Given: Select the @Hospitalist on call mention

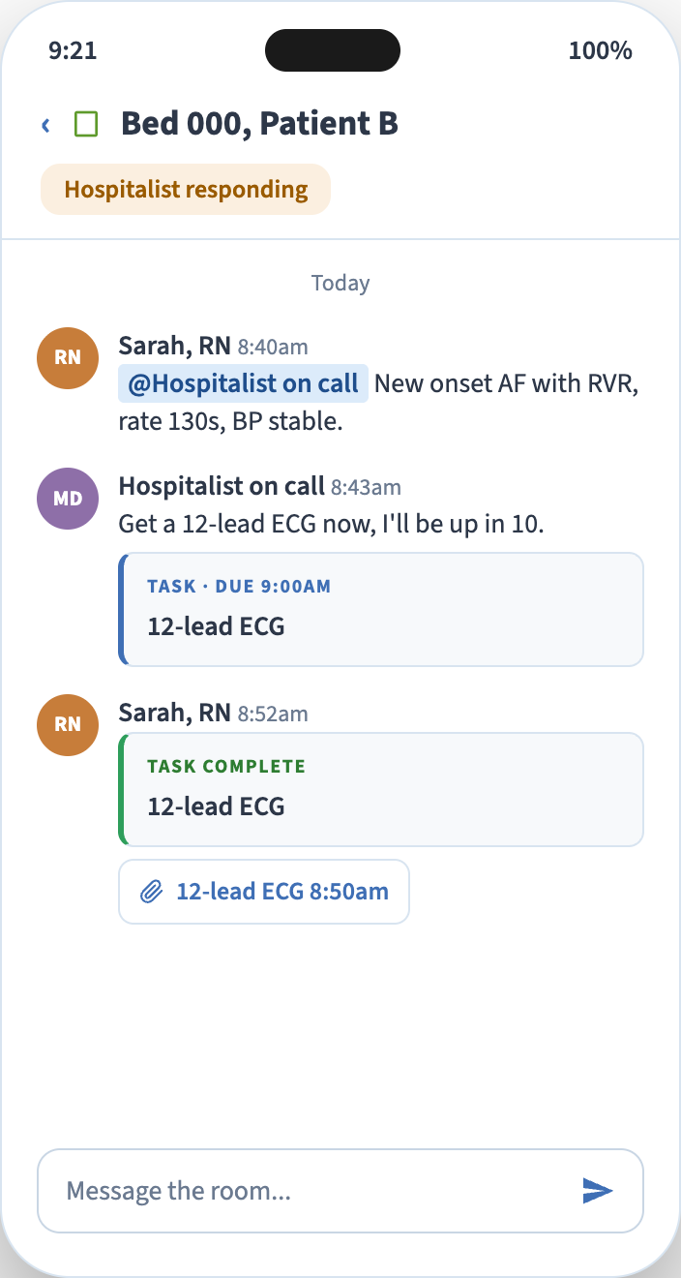Looking at the screenshot, I should pos(244,383).
